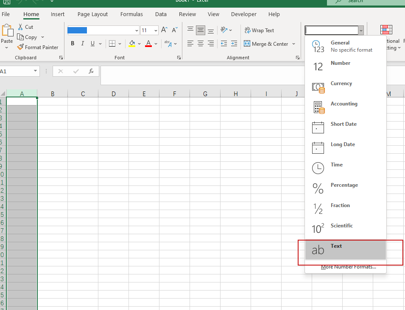Expand font color palette arrow
The height and width of the screenshot is (310, 405).
pyautogui.click(x=156, y=44)
